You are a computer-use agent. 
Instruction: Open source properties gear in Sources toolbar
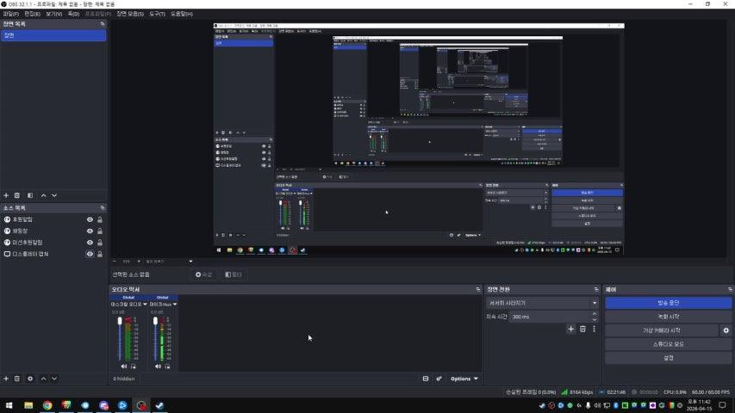click(30, 379)
